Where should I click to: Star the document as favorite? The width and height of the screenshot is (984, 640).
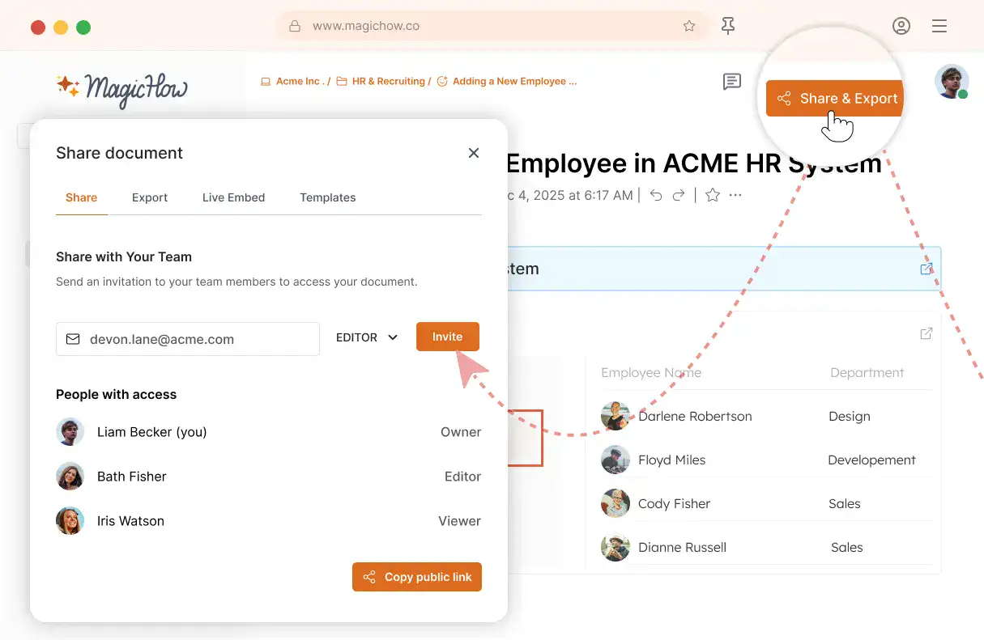click(x=713, y=195)
